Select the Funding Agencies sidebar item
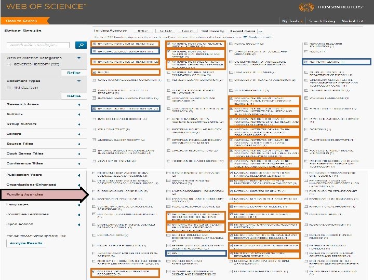The image size is (374, 280). 25,194
